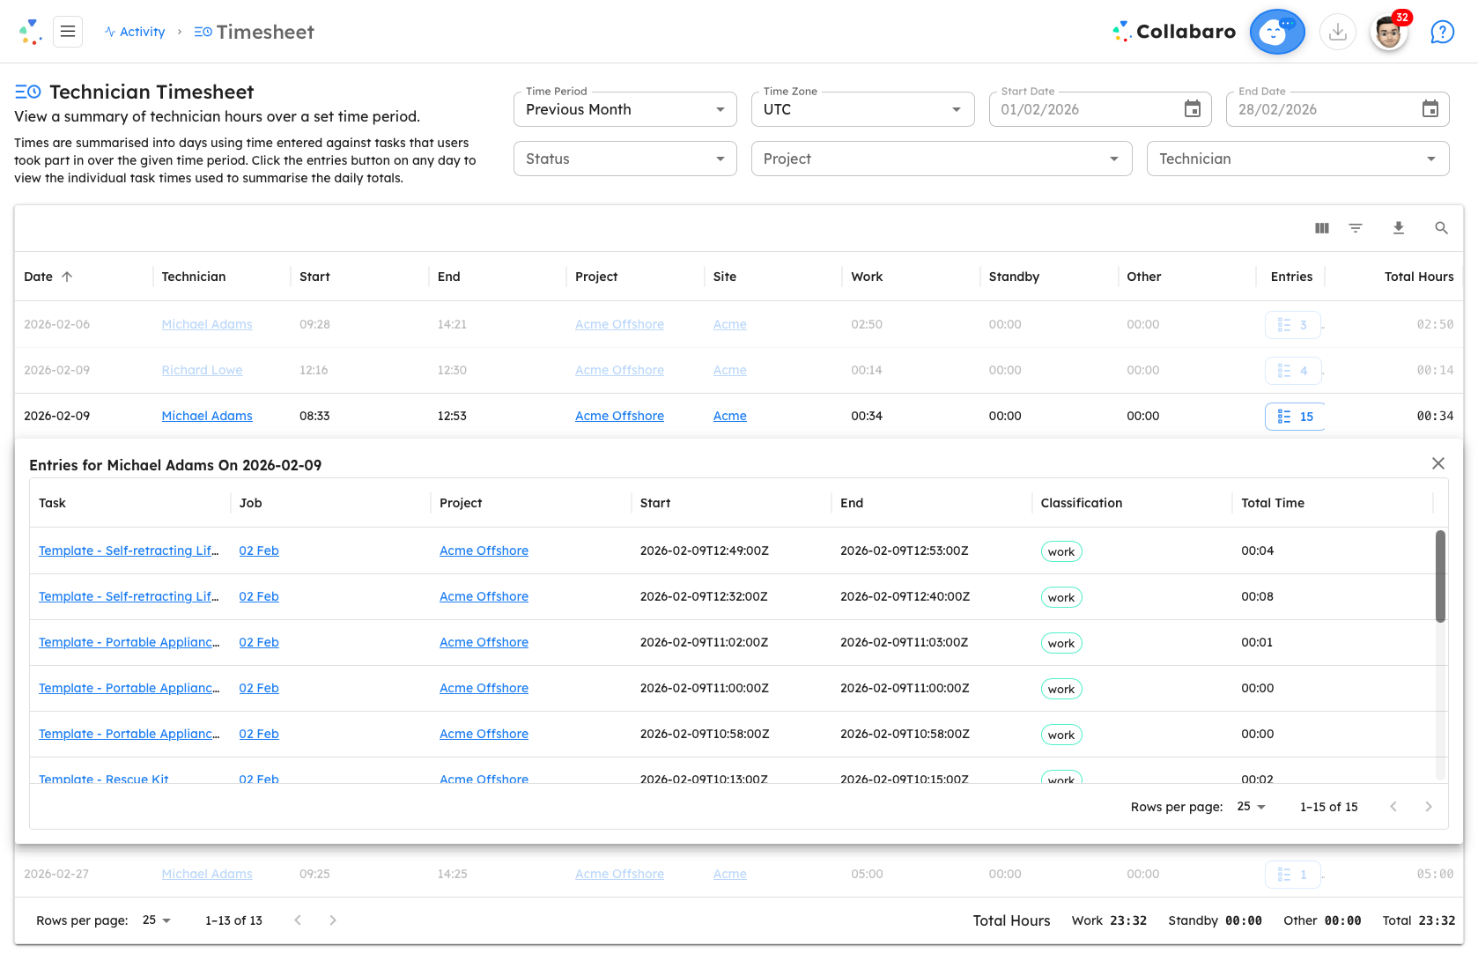Image resolution: width=1478 pixels, height=968 pixels.
Task: Open table search with the magnifier icon
Action: pyautogui.click(x=1441, y=228)
